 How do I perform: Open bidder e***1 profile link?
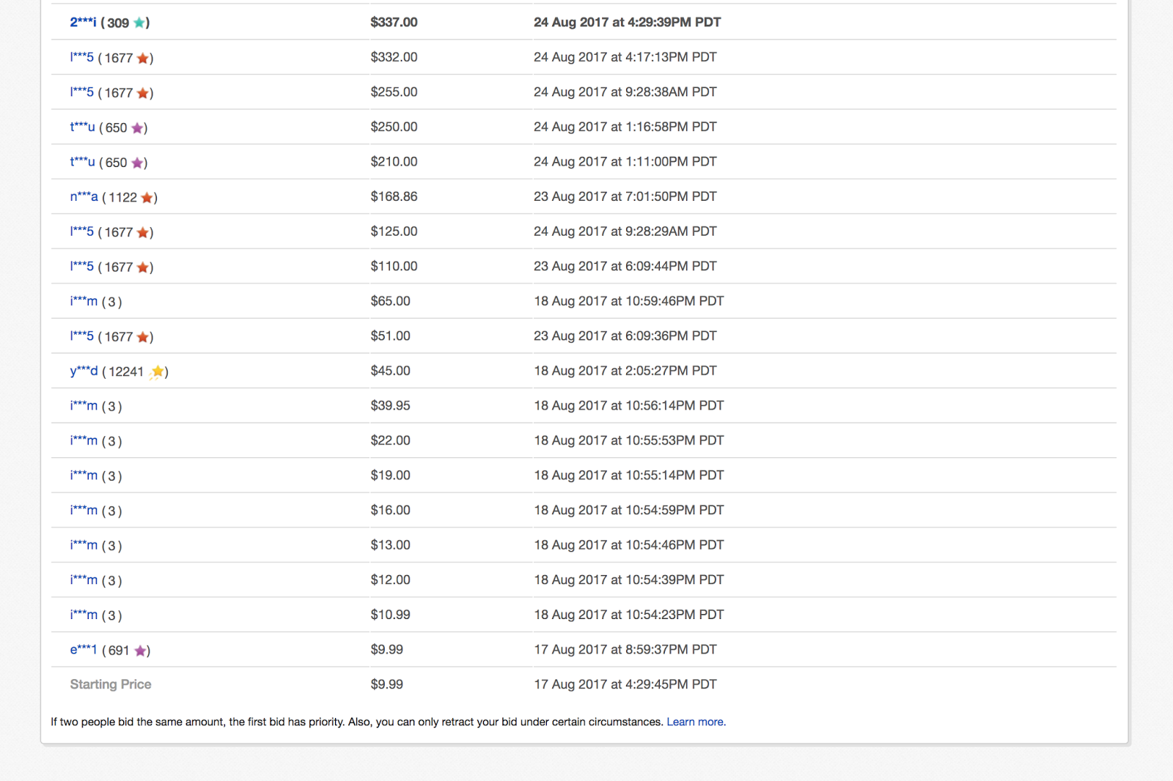point(84,650)
